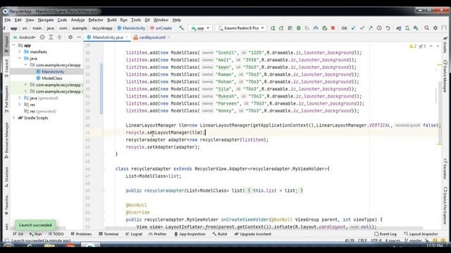
Task: Click the Search Everywhere magnifier icon
Action: [x=427, y=28]
